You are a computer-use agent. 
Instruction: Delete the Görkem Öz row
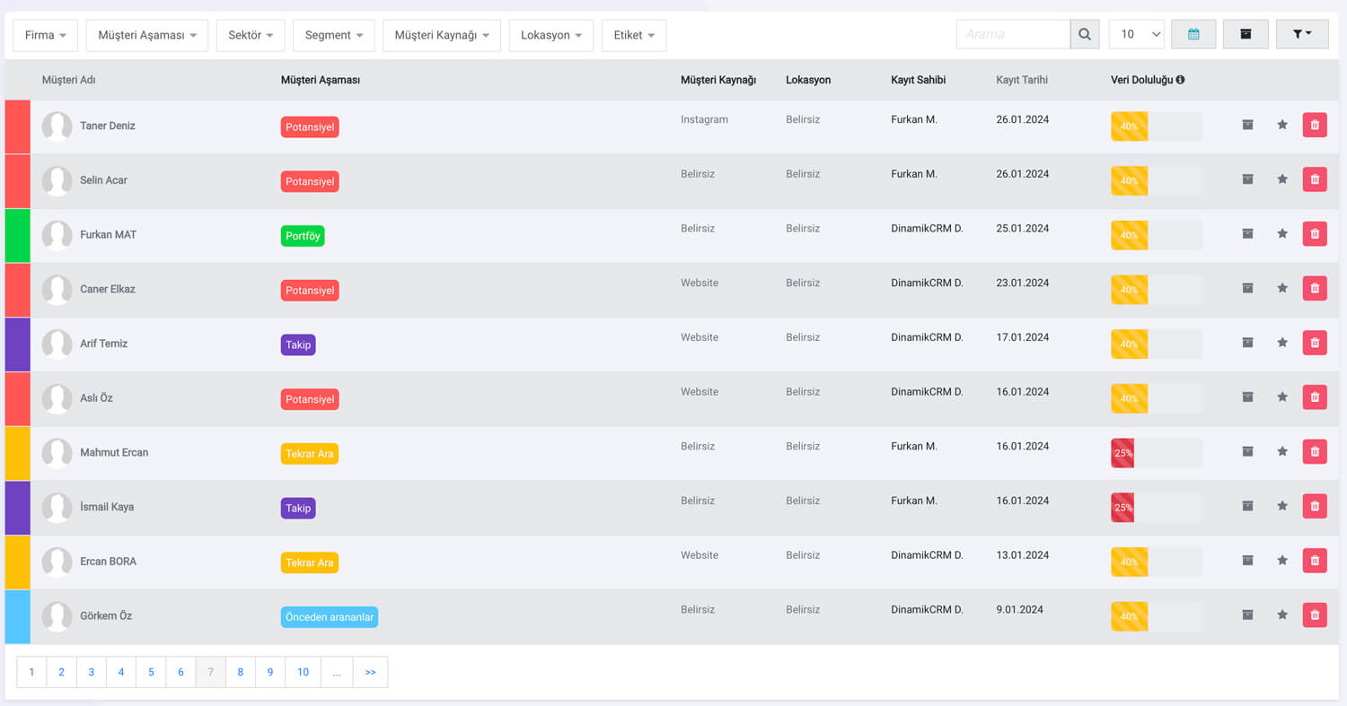click(x=1315, y=614)
